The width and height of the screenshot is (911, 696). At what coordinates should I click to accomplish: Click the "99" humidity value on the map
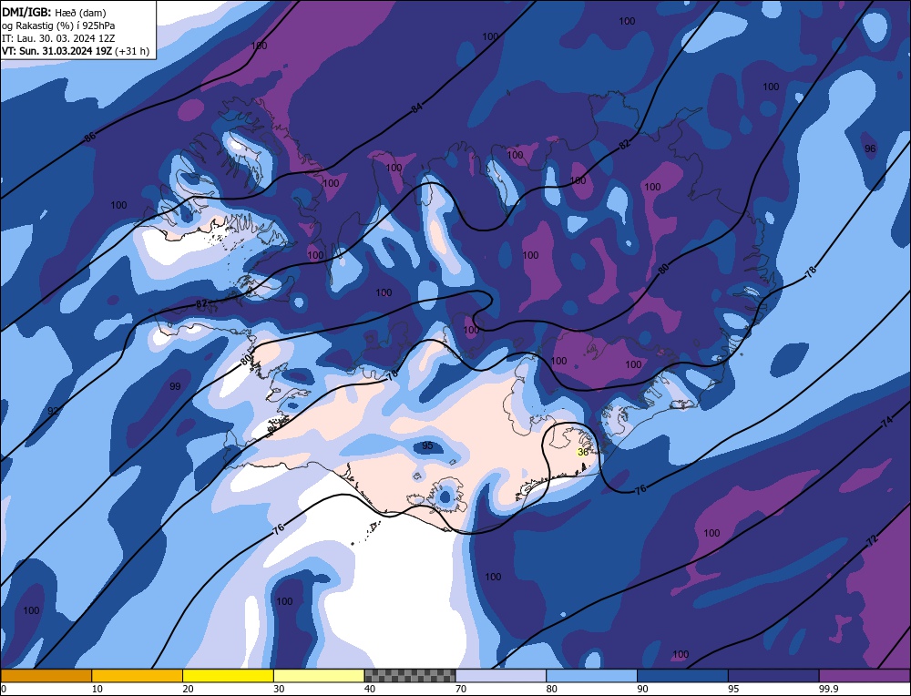tap(175, 386)
